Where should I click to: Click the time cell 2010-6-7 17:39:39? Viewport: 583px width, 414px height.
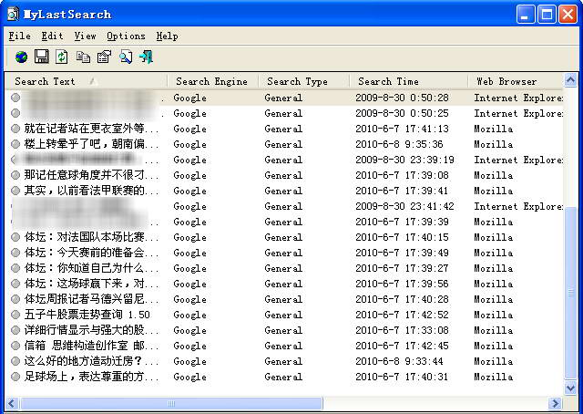pyautogui.click(x=402, y=222)
